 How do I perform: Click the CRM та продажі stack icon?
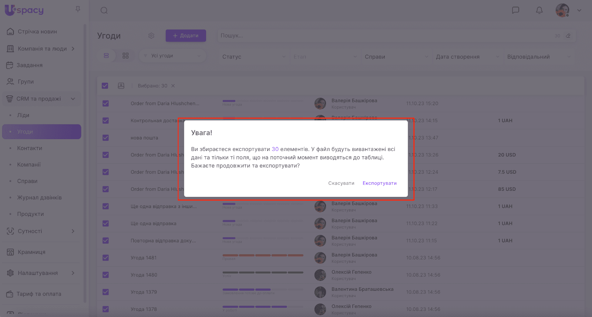[10, 99]
